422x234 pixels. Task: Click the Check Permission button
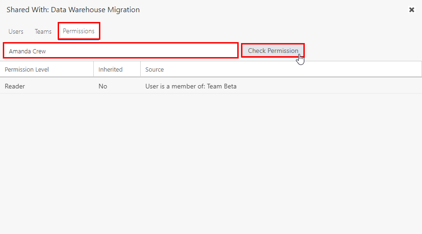[273, 51]
